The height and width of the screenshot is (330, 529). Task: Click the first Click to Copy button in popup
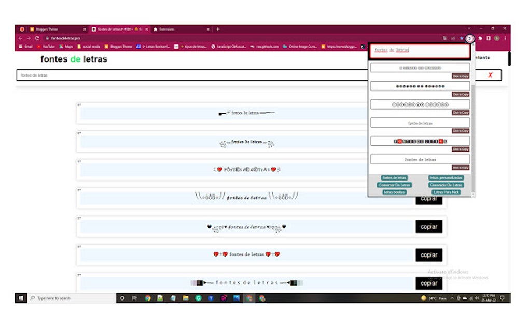coord(461,76)
